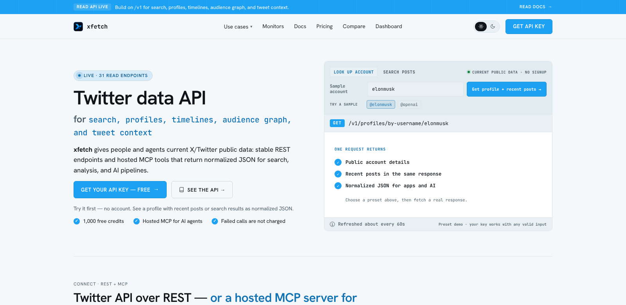Screen dimensions: 626x305
Task: Select the LOOK UP ACCOUNT tab
Action: point(354,72)
